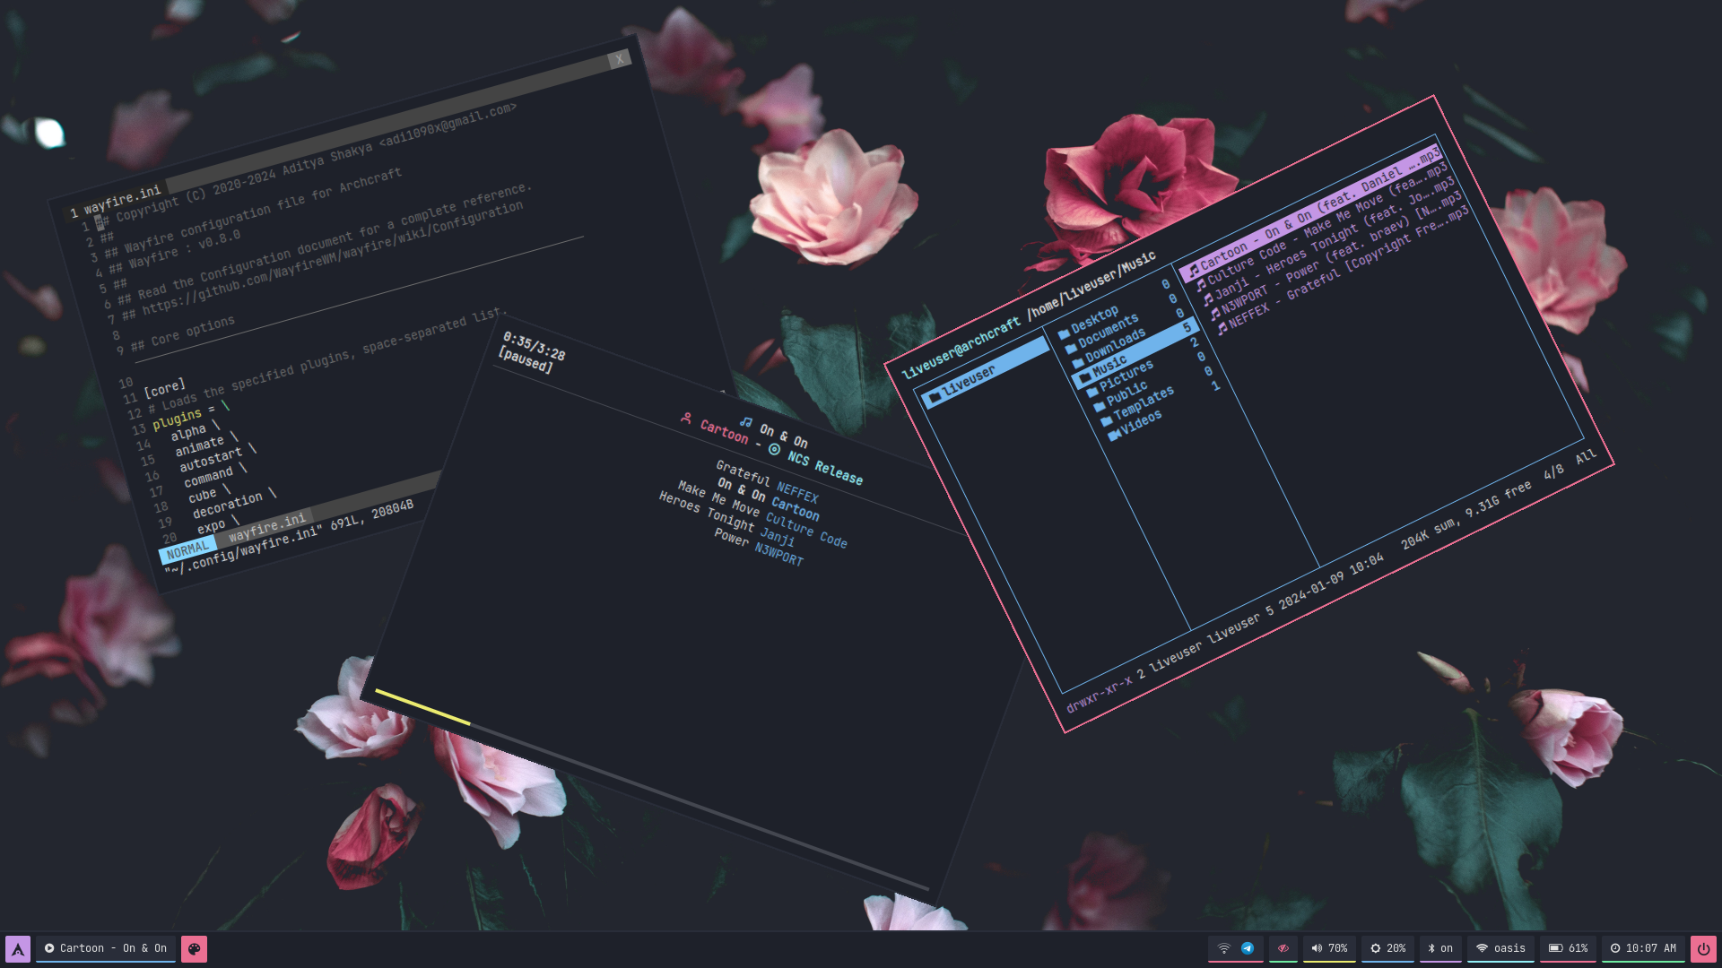Open the Archcraft launcher menu icon
Screen dimensions: 1722x968
click(18, 948)
